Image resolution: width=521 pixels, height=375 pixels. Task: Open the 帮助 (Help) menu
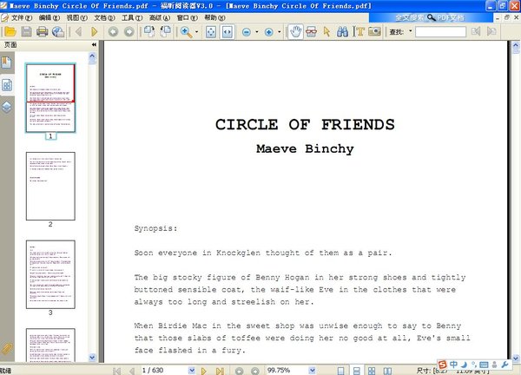(214, 17)
